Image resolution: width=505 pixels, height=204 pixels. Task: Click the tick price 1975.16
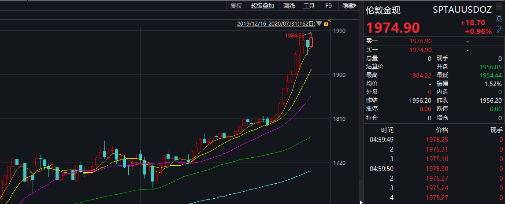pyautogui.click(x=437, y=159)
